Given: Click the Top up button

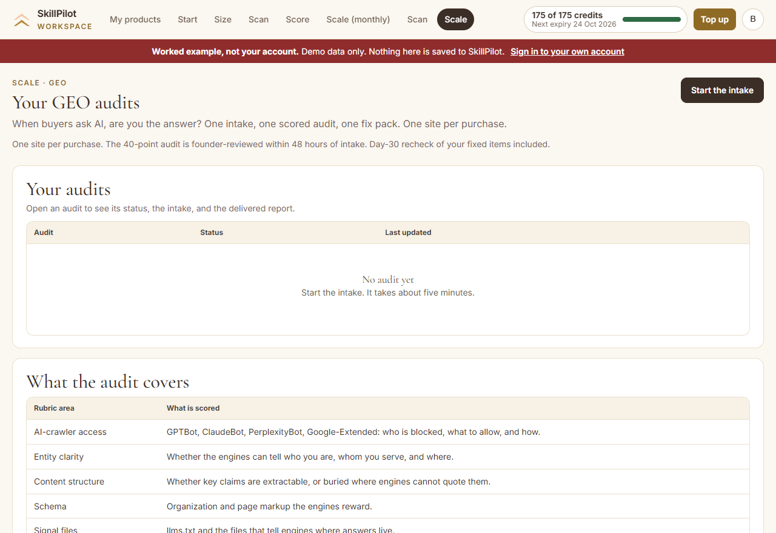Looking at the screenshot, I should tap(715, 19).
